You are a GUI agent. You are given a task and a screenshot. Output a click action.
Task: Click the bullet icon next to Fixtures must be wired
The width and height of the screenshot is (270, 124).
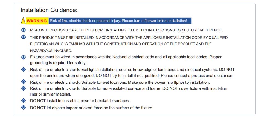pyautogui.click(x=24, y=57)
